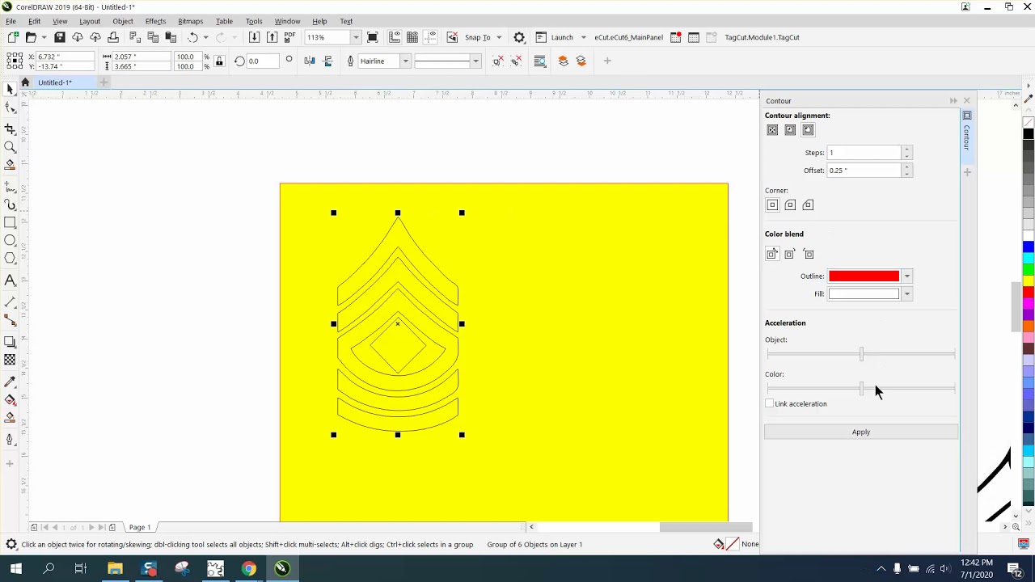Select the Rectangle tool
The width and height of the screenshot is (1035, 582).
(x=10, y=222)
